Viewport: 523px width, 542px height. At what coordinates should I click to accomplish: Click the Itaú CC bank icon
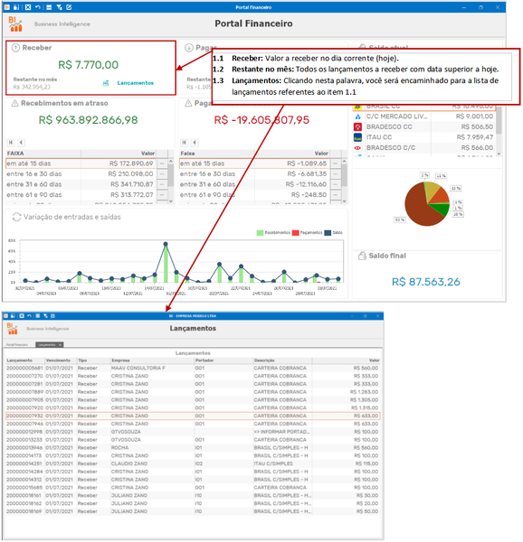pyautogui.click(x=357, y=137)
